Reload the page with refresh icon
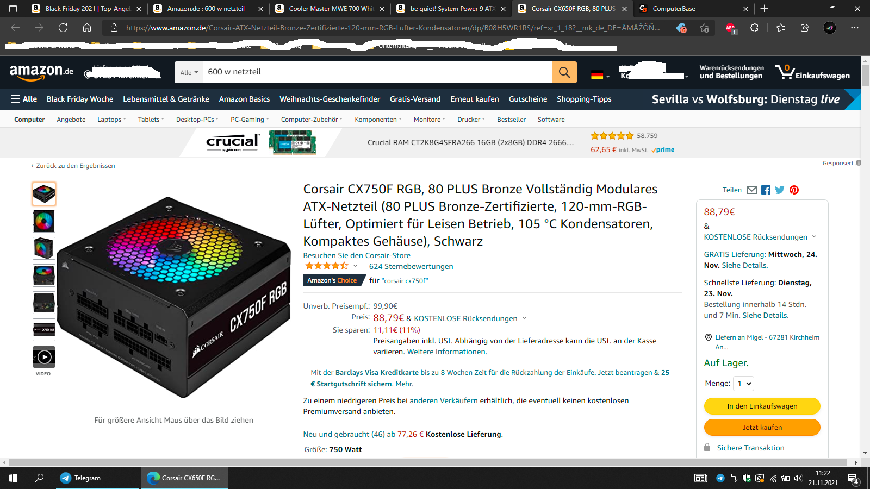 pyautogui.click(x=63, y=28)
